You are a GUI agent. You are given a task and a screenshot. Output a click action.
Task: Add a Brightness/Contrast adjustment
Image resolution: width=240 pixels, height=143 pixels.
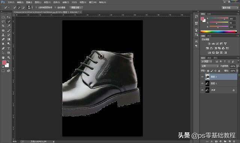[x=209, y=44]
